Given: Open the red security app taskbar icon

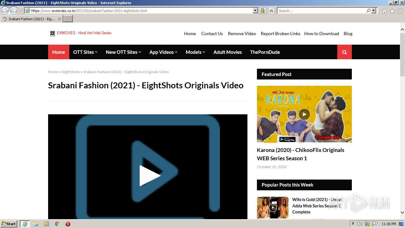Looking at the screenshot, I should click(68, 224).
